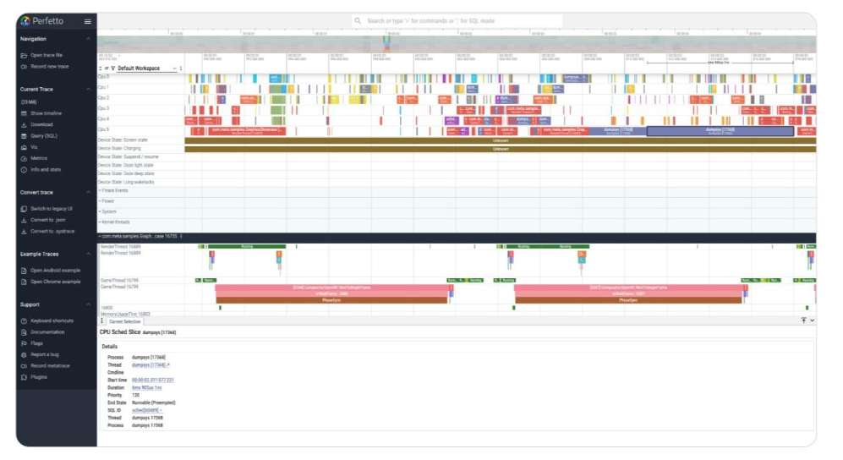Click Switch to legacy UI
Screen dimensions: 843x460
point(52,209)
